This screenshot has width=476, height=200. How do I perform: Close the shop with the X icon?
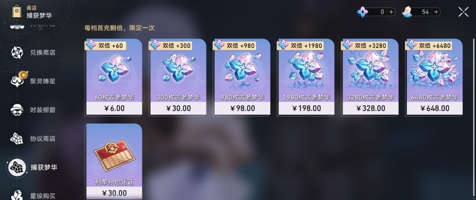click(463, 12)
